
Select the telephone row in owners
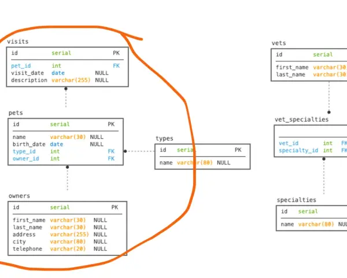click(60, 249)
